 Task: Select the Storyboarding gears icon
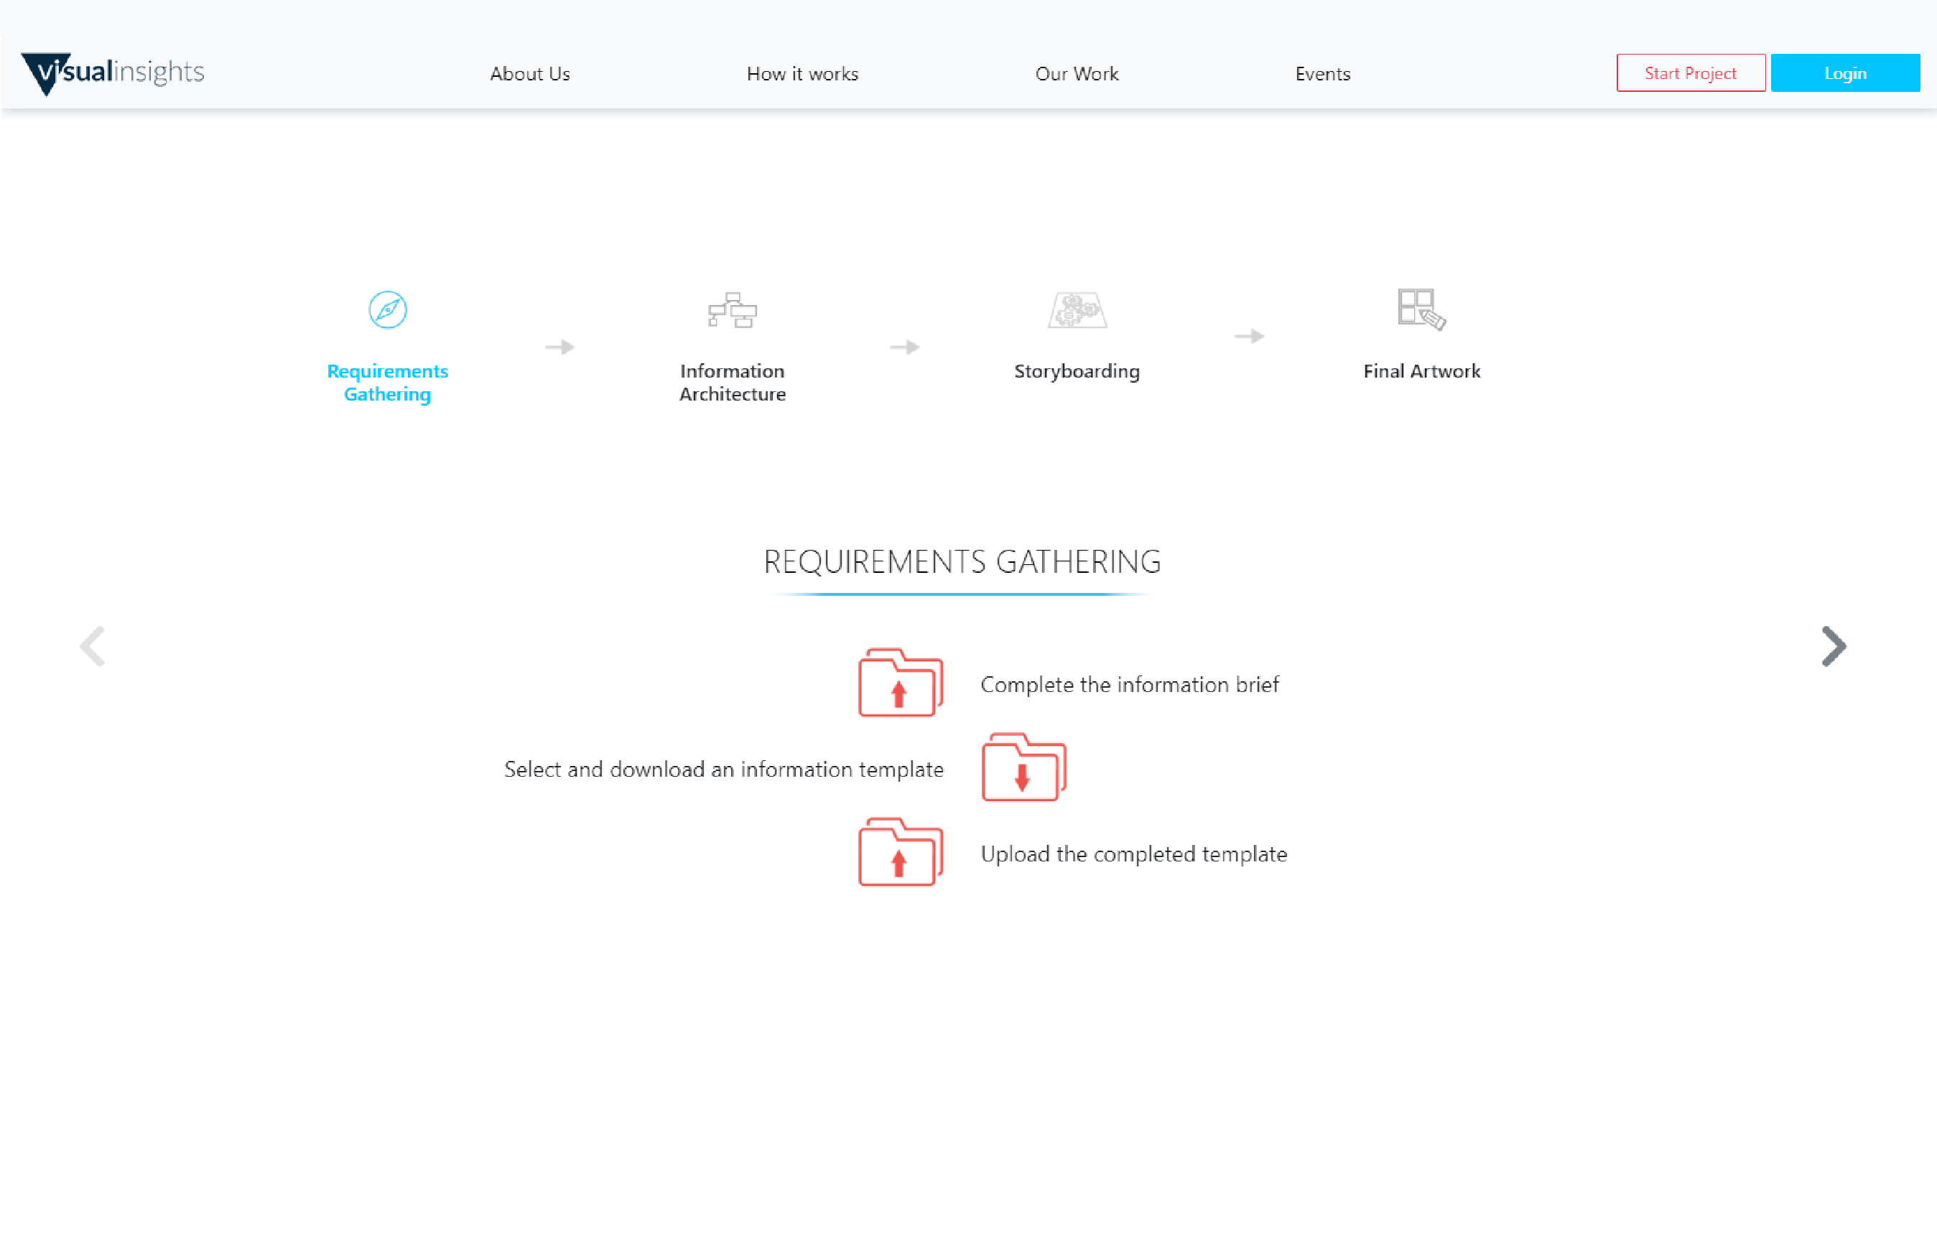point(1077,310)
